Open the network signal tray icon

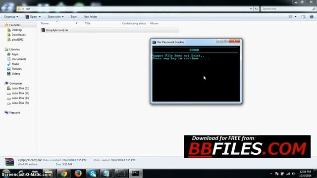click(288, 174)
